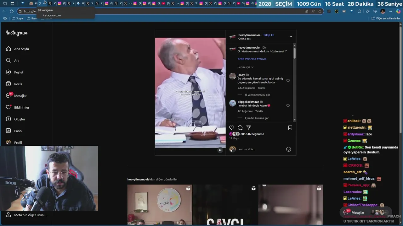This screenshot has height=226, width=403.
Task: Click the #edit hashtag
Action: [241, 59]
